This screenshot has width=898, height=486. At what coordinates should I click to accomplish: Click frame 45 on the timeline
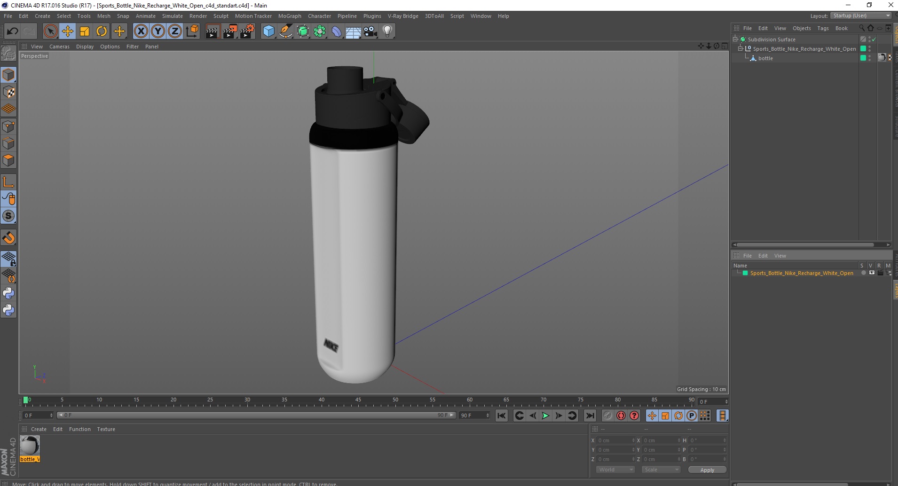358,400
